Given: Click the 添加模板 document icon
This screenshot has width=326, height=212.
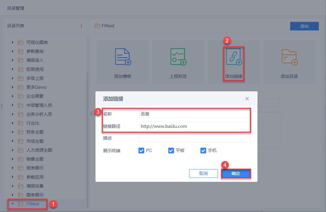Looking at the screenshot, I should (123, 57).
